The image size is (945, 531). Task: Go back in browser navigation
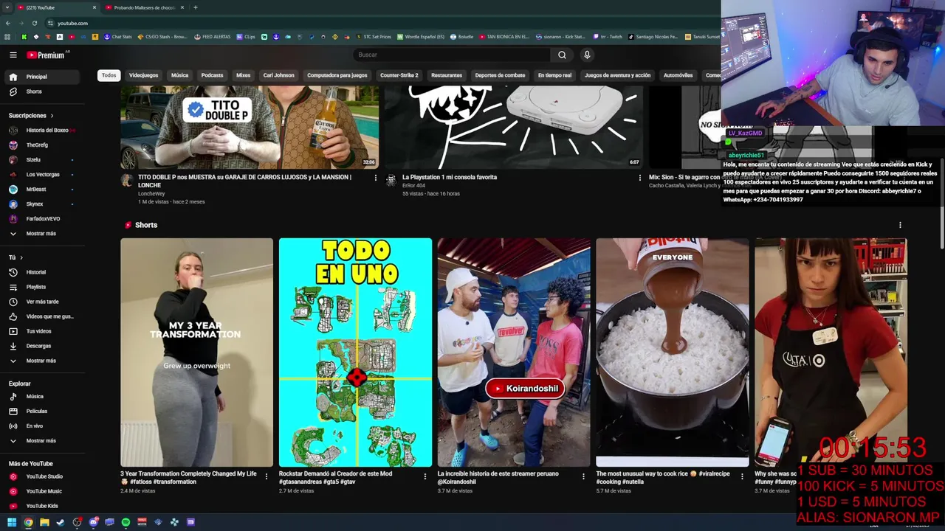[9, 23]
